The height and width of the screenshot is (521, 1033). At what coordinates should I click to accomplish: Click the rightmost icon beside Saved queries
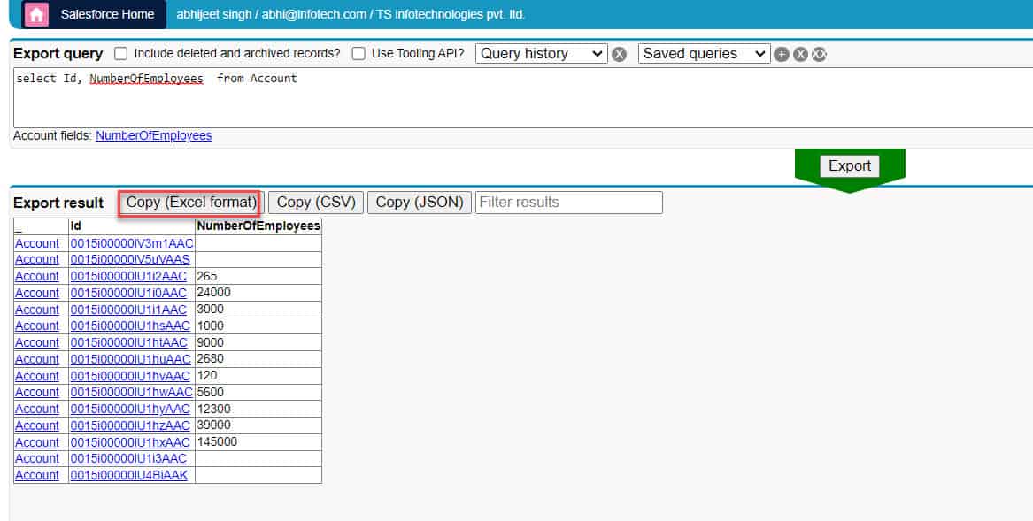pos(819,53)
